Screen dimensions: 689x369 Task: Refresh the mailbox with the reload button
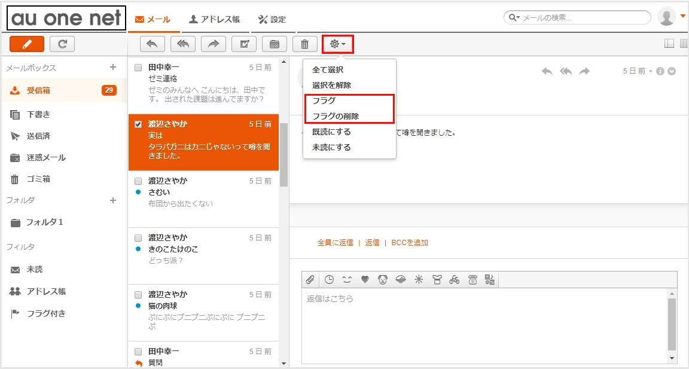pos(62,44)
